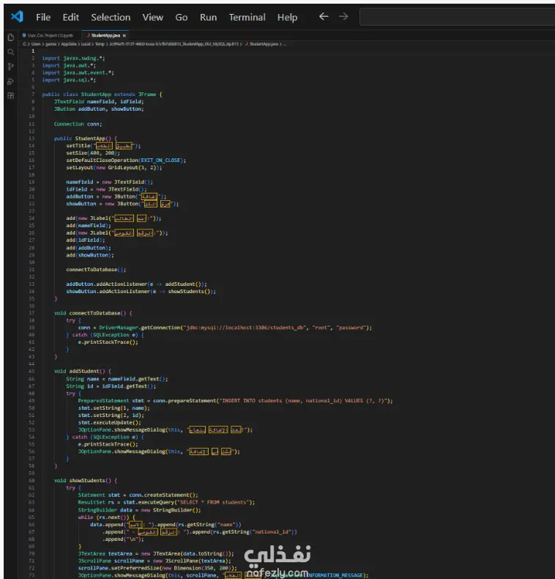
Task: Click the 'void connectToDatabase() {' line
Action: point(93,313)
